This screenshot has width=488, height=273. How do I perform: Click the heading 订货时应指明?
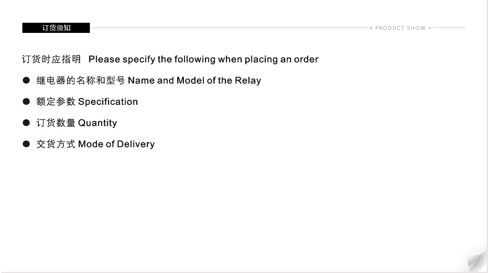pos(51,59)
